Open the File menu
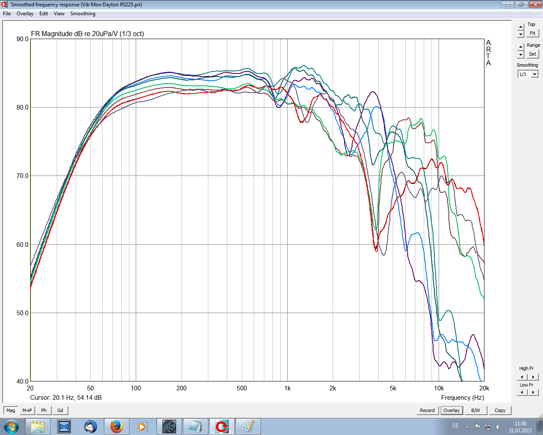The width and height of the screenshot is (543, 435). 7,14
